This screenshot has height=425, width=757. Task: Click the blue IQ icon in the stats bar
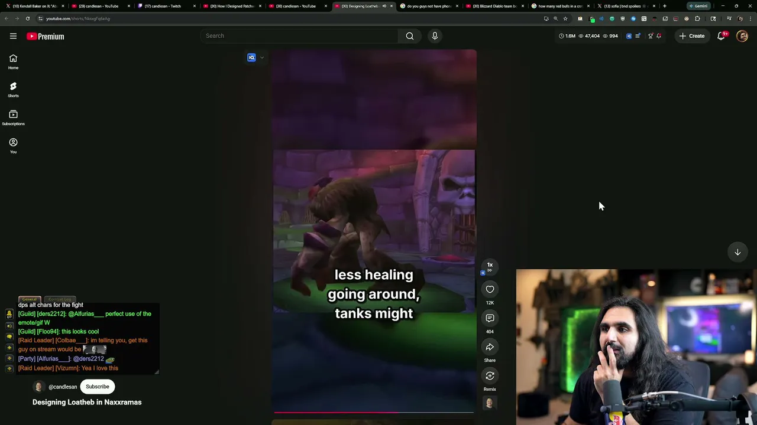(629, 36)
